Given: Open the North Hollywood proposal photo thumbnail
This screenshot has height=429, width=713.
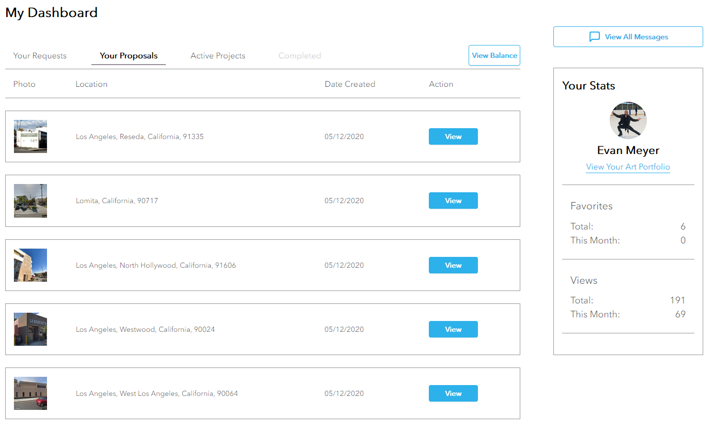Looking at the screenshot, I should 30,265.
